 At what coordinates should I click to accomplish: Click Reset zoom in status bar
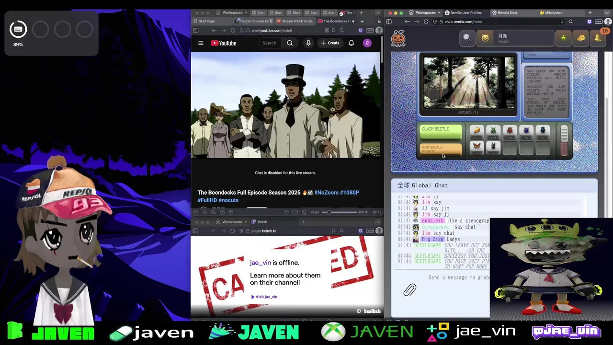click(x=315, y=212)
